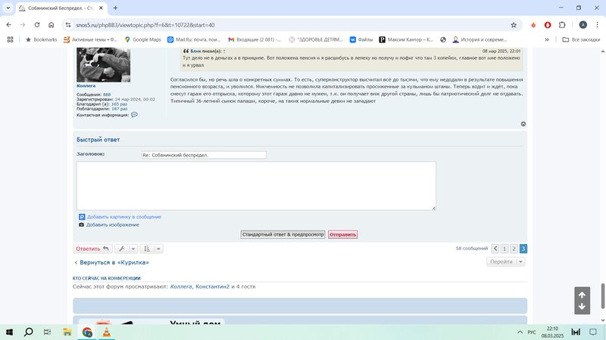Screen dimensions: 606x340
Task: Click into the quick reply message text area
Action: (x=256, y=185)
